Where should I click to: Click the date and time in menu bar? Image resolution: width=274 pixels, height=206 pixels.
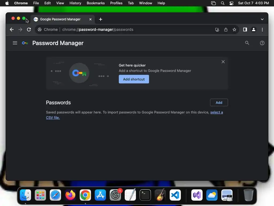[x=253, y=3]
